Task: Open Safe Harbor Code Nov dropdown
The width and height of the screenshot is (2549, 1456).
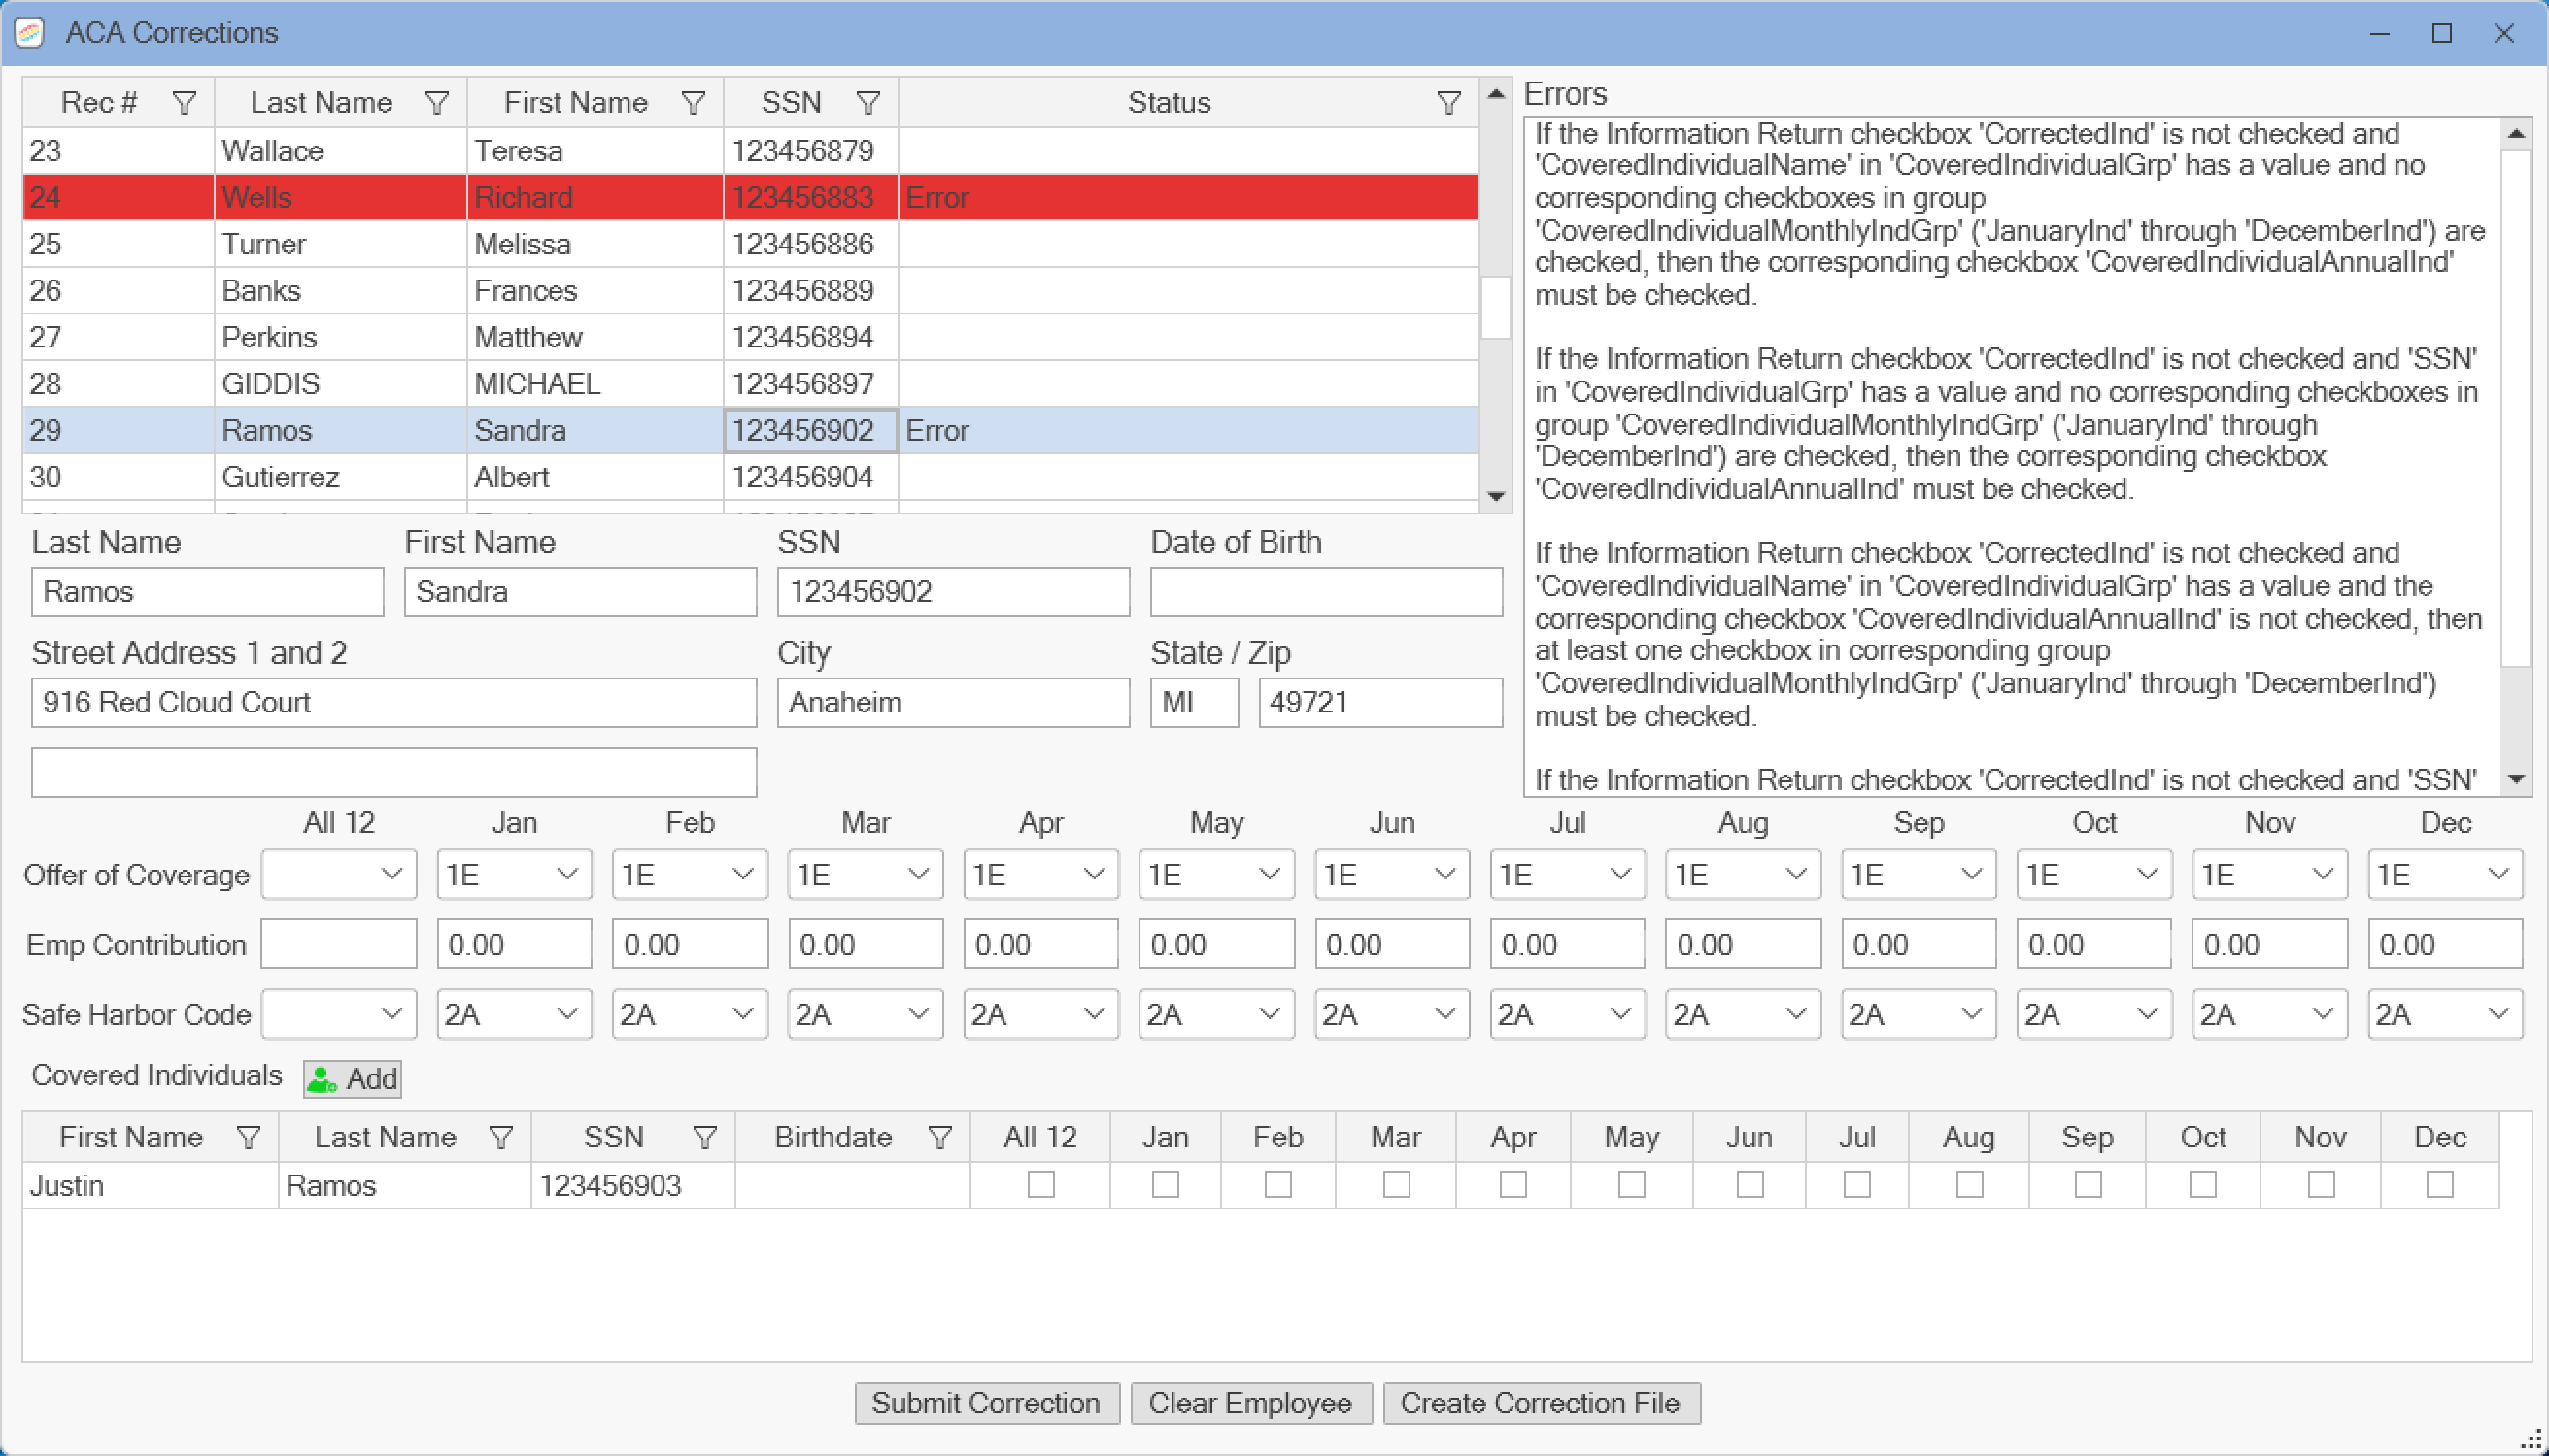Action: [2270, 1014]
